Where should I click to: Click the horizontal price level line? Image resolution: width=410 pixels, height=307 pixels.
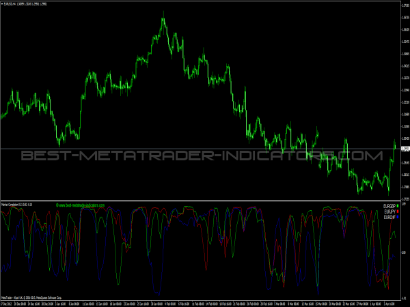(x=200, y=149)
